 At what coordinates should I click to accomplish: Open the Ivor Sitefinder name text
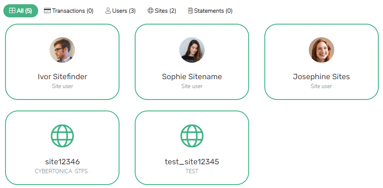pyautogui.click(x=62, y=77)
